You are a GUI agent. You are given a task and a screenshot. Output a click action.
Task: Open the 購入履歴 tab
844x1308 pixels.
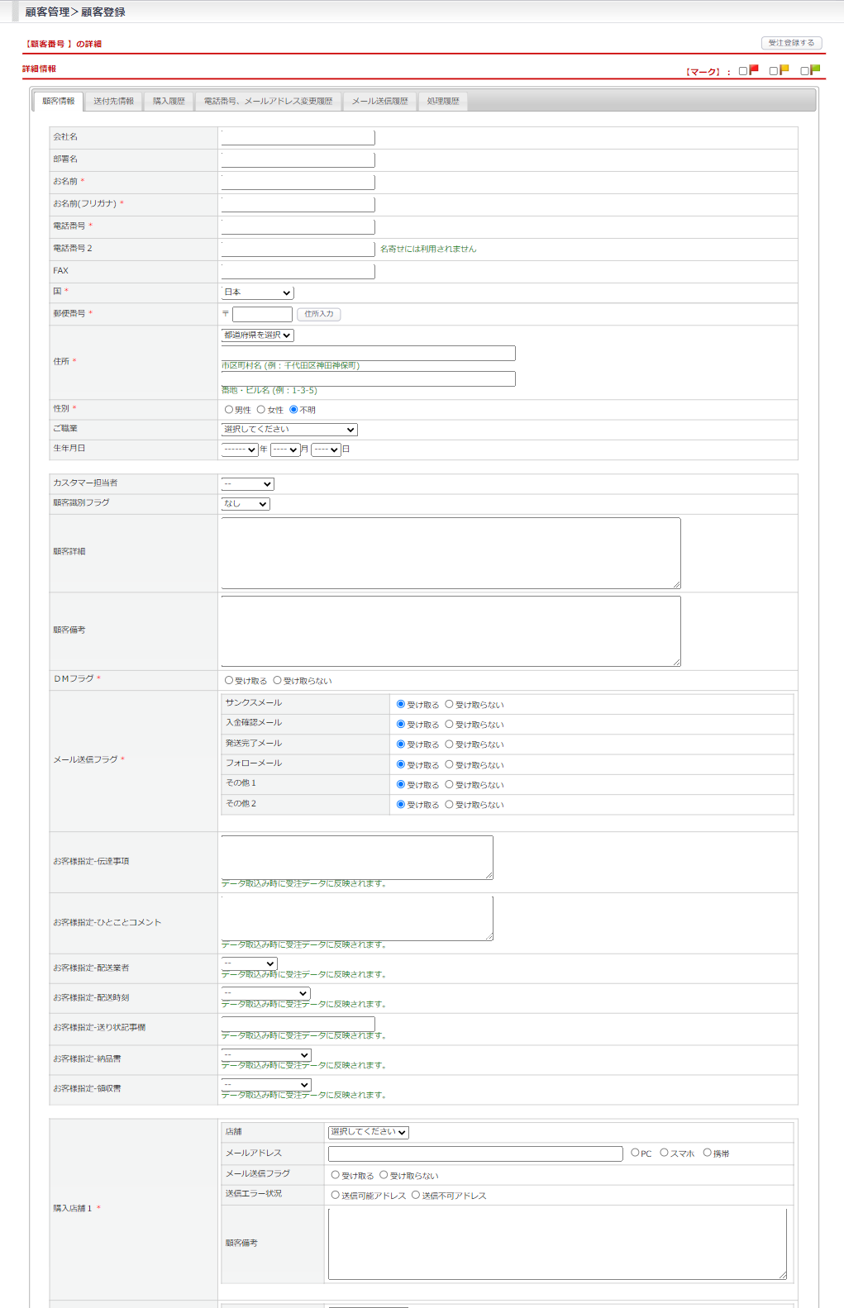169,102
